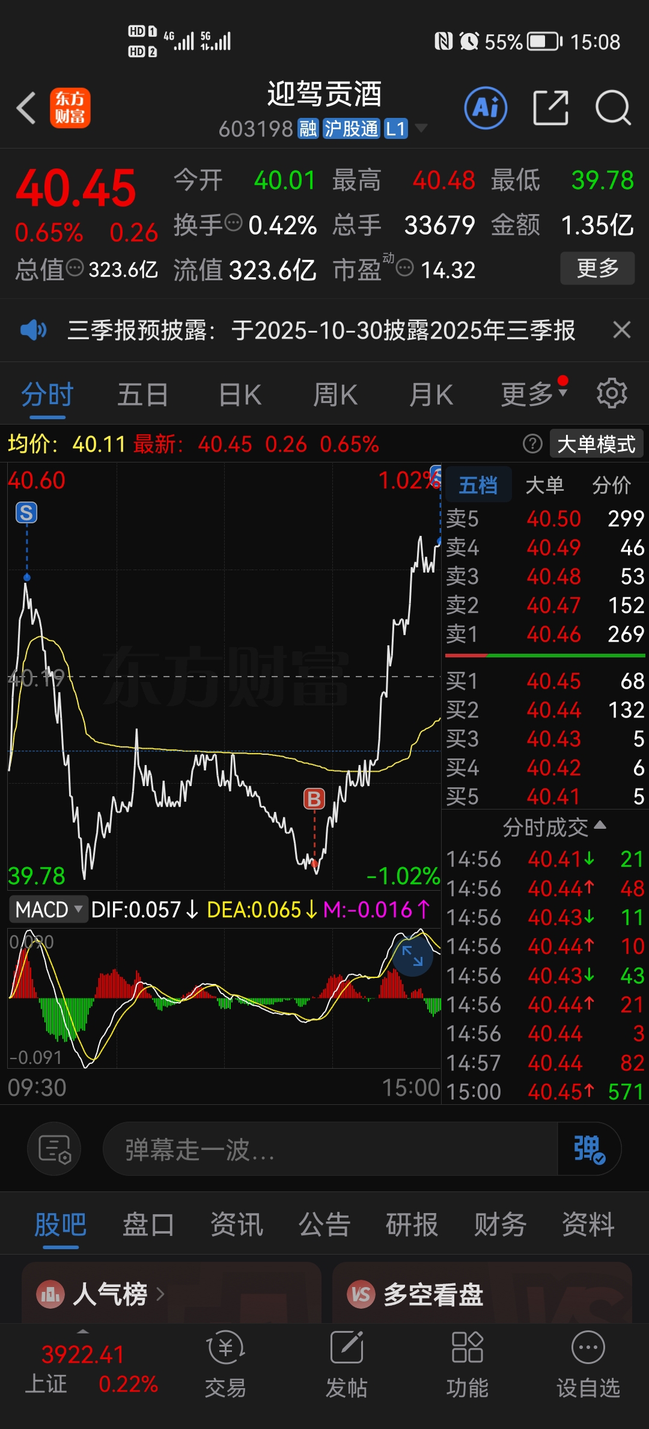Tap the 融 margin badge

(308, 129)
